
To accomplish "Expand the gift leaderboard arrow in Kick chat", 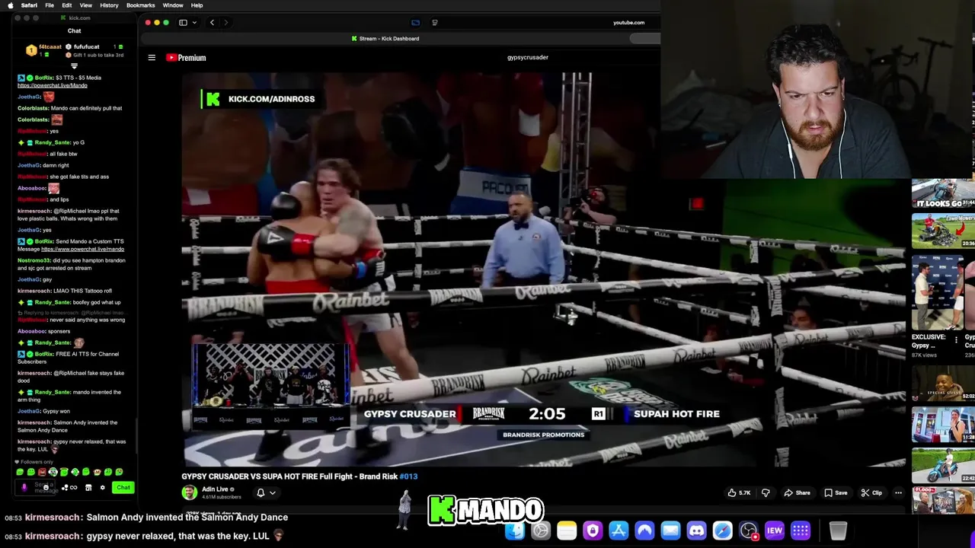I will point(74,65).
